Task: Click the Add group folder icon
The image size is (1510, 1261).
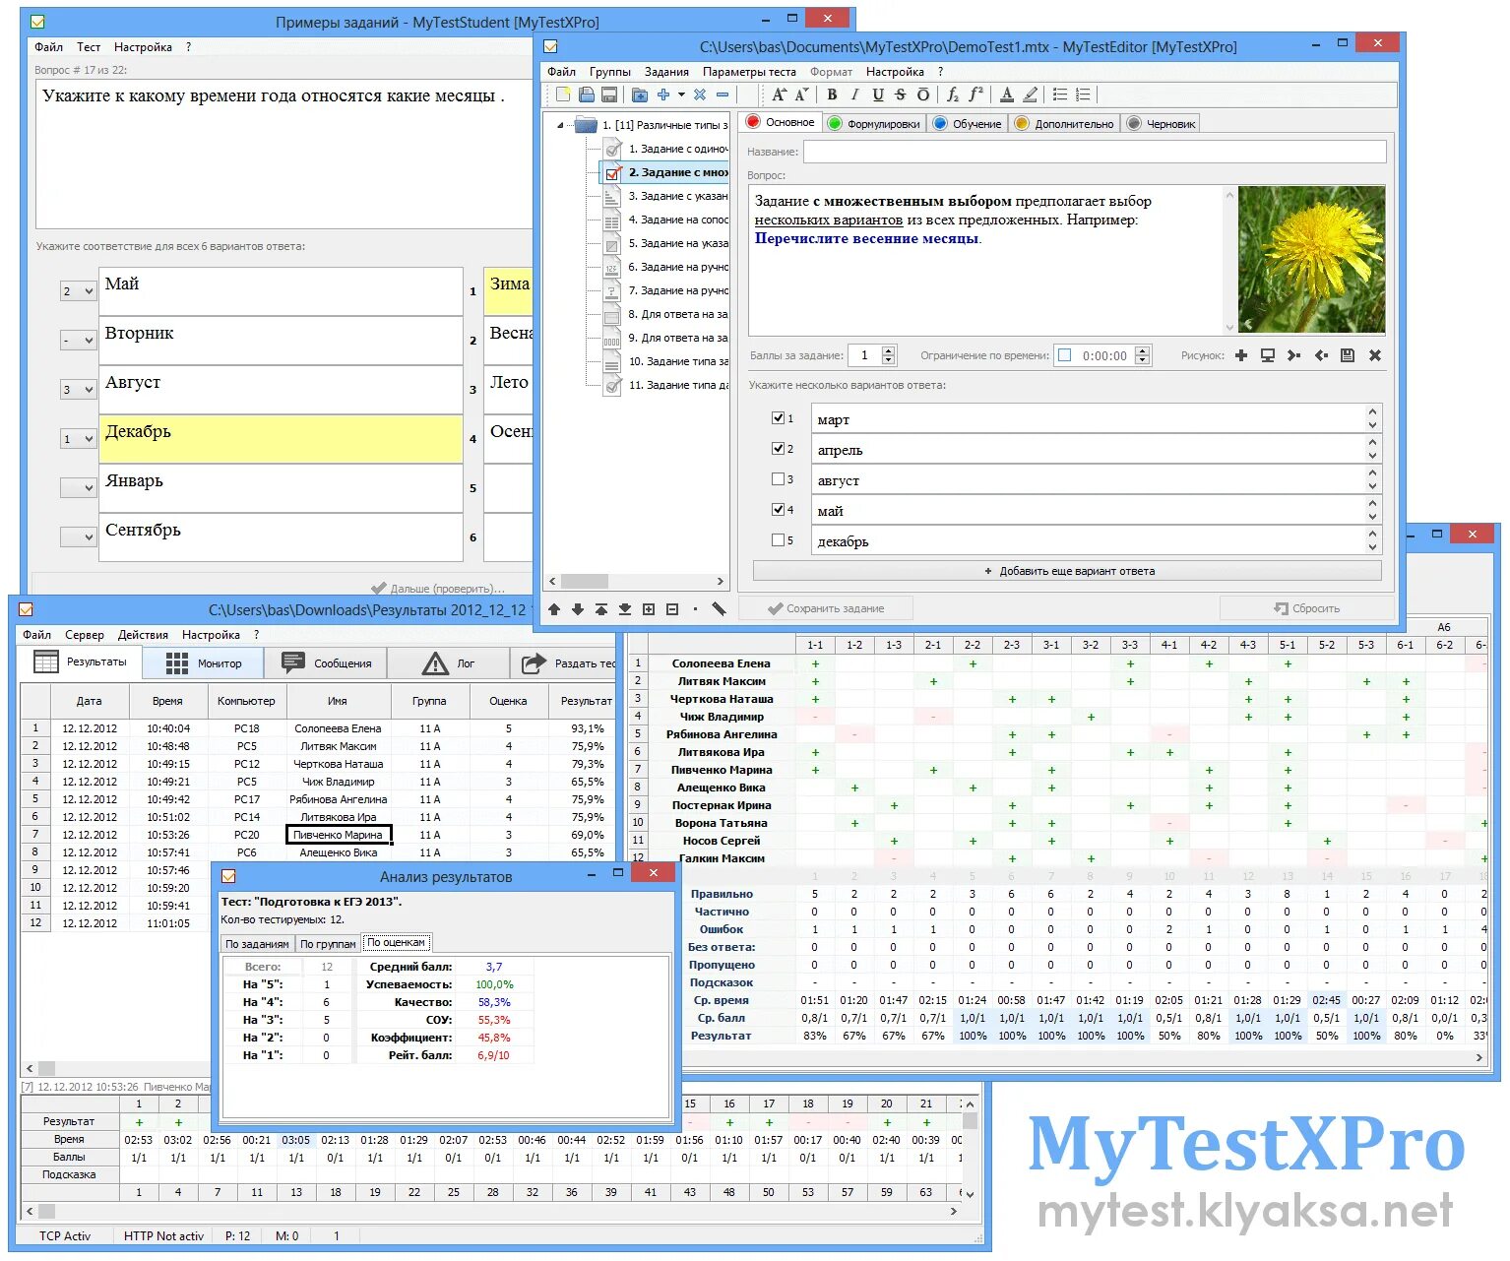Action: coord(640,95)
